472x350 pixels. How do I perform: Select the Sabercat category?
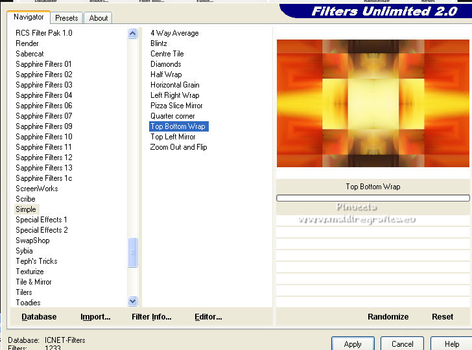[x=30, y=54]
